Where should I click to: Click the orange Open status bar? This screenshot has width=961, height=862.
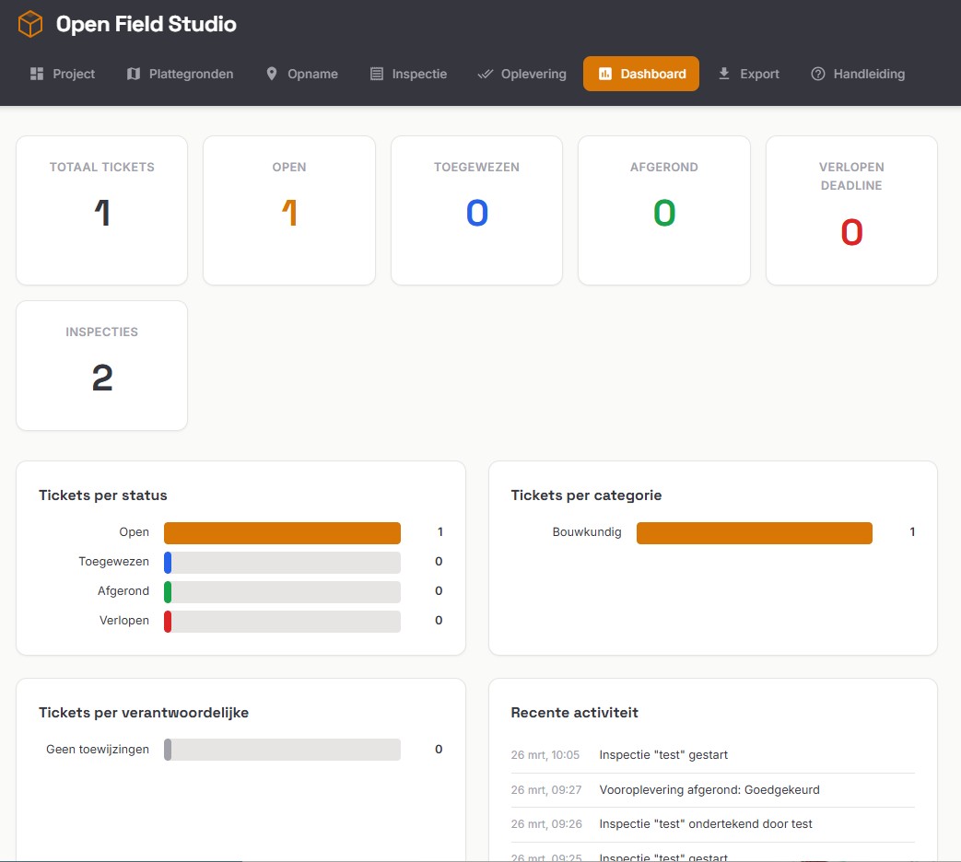pos(282,532)
